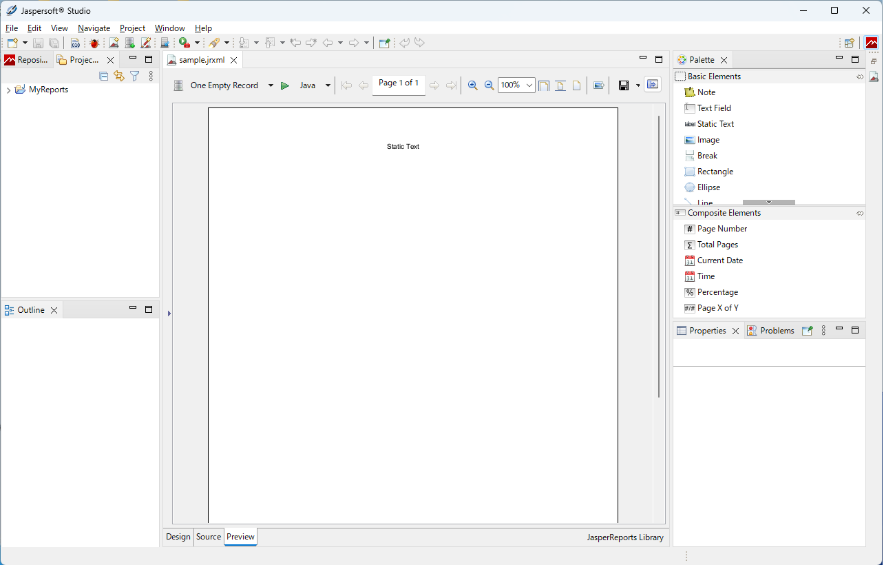Switch to the Design tab
Screen dimensions: 884x565
[x=178, y=537]
